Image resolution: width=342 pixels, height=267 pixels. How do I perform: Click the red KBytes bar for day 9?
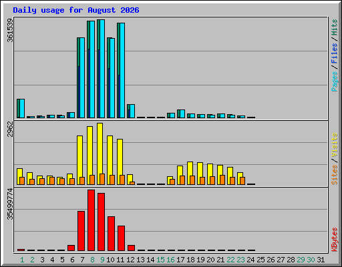pos(102,222)
